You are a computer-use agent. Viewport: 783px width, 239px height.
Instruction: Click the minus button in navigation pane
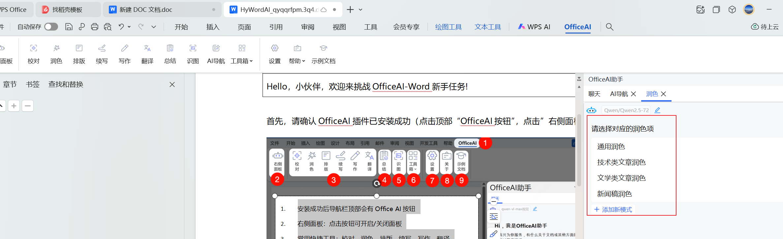click(x=28, y=106)
